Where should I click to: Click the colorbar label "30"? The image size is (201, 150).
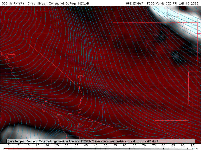point(67,145)
